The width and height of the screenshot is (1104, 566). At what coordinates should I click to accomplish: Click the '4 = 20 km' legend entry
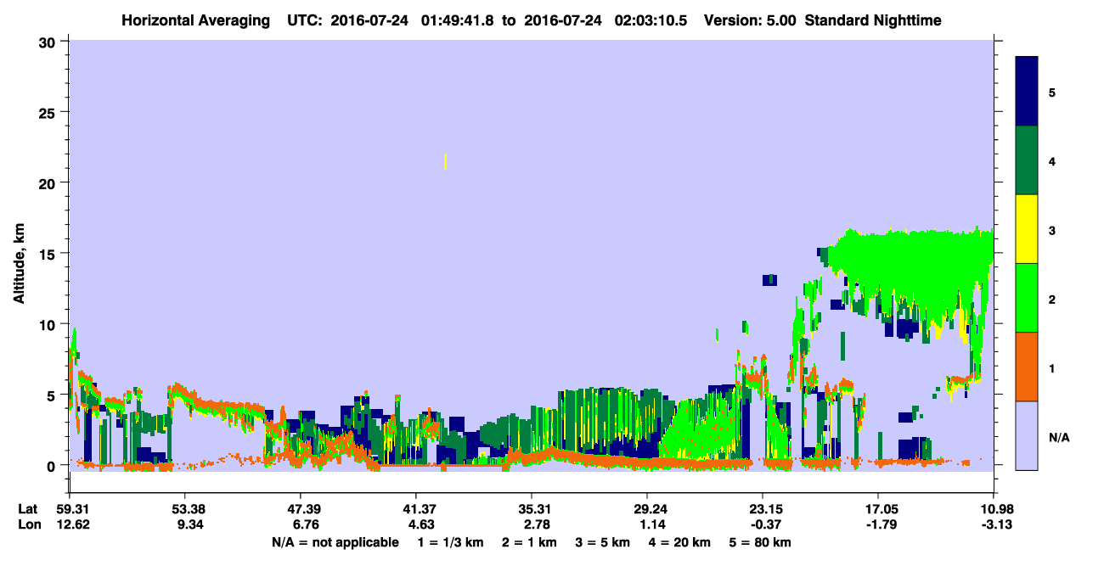(681, 542)
